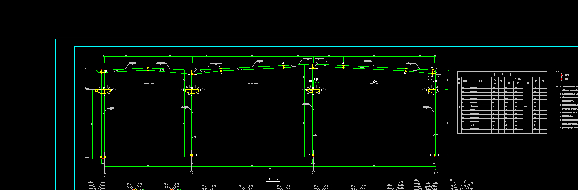This screenshot has height=190, width=578.
Task: Select the top red legend symbol
Action: pyautogui.click(x=562, y=75)
